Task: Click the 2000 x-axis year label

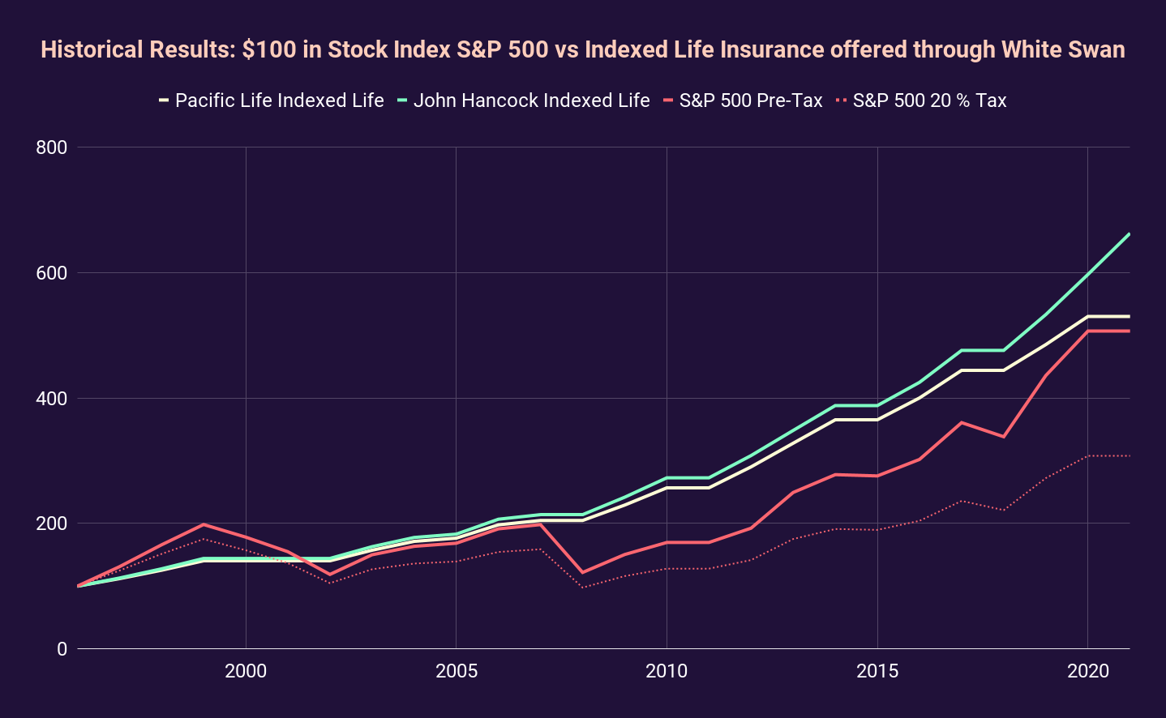Action: [x=246, y=671]
